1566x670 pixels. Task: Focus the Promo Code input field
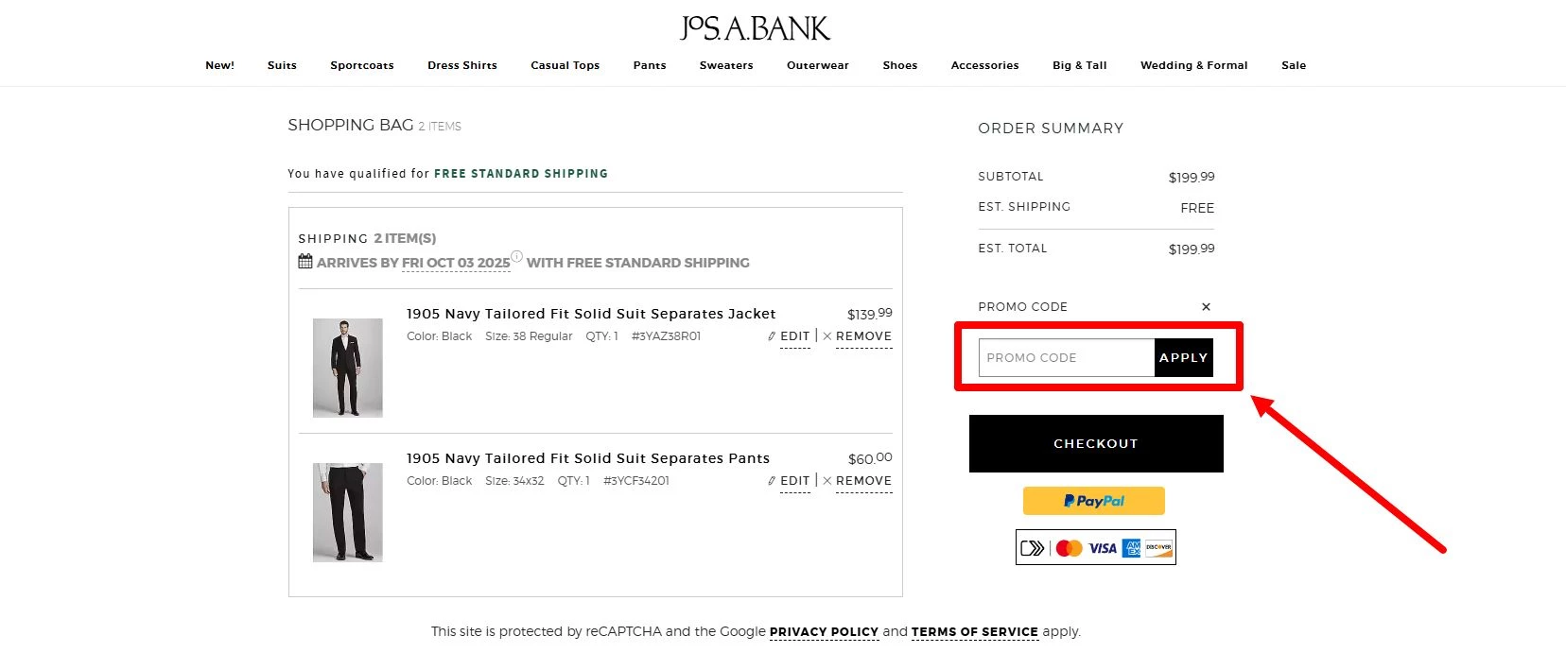[x=1066, y=358]
